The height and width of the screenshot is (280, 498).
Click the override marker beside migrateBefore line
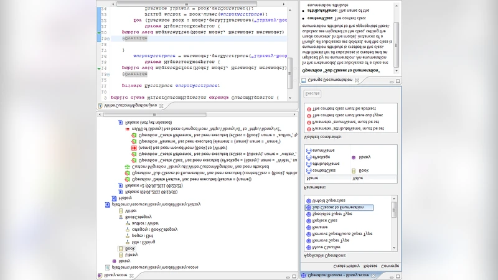99,68
